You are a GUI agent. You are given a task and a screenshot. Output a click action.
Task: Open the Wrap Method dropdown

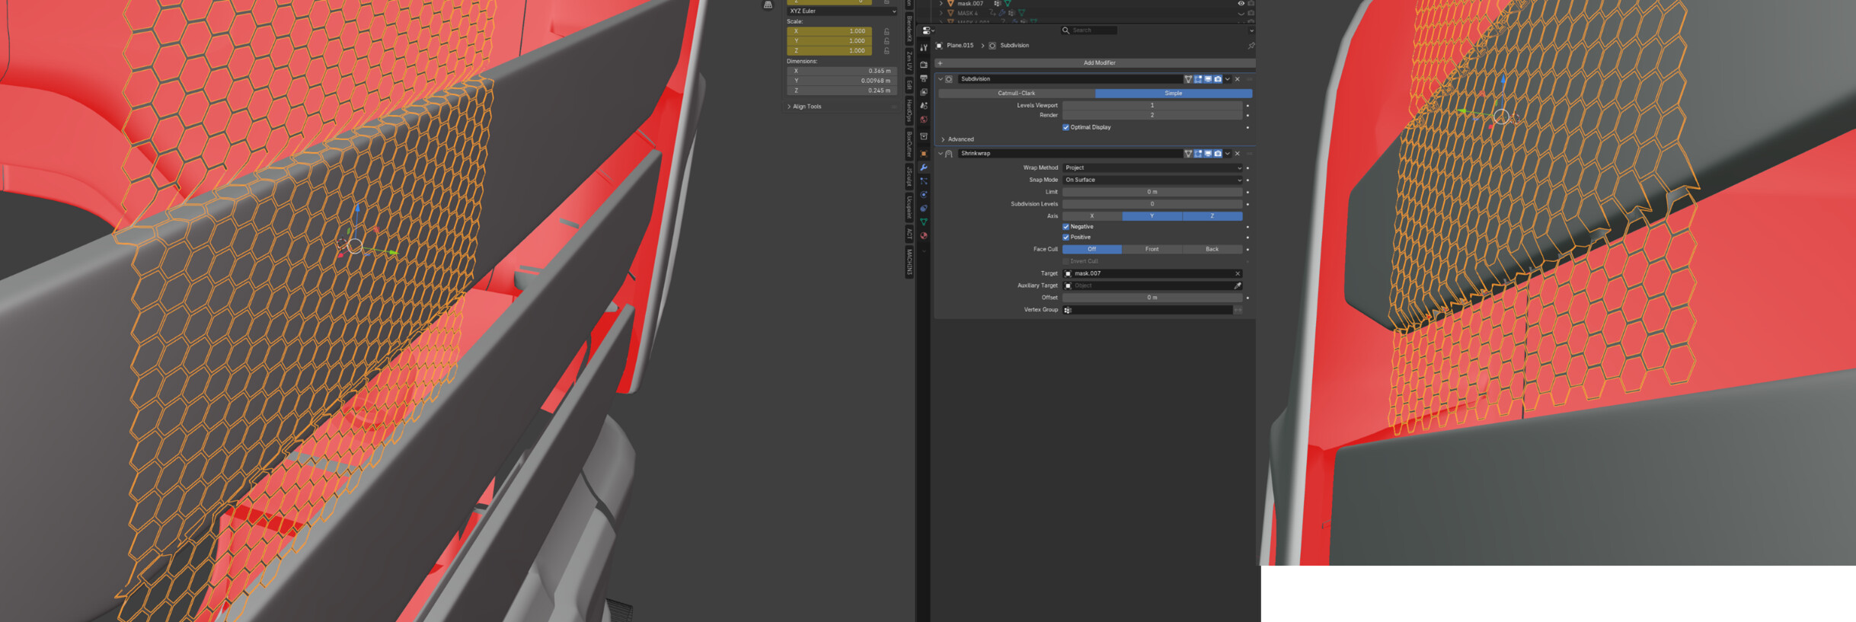point(1152,167)
